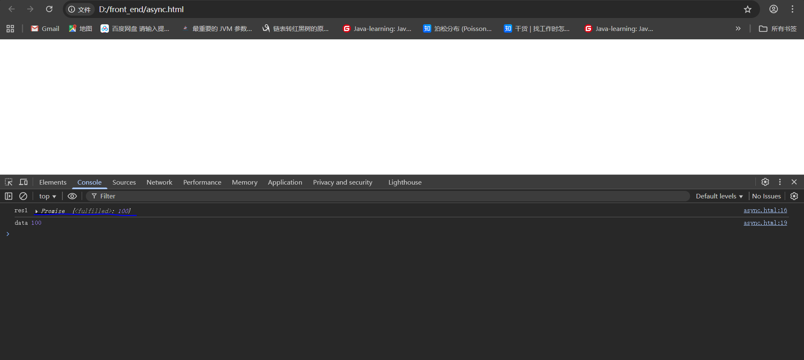
Task: Open source link async.html:19
Action: pyautogui.click(x=765, y=223)
